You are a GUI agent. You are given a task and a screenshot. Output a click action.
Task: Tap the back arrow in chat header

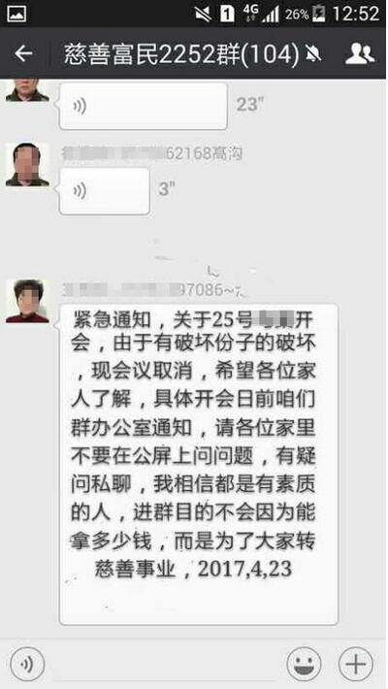pyautogui.click(x=23, y=53)
